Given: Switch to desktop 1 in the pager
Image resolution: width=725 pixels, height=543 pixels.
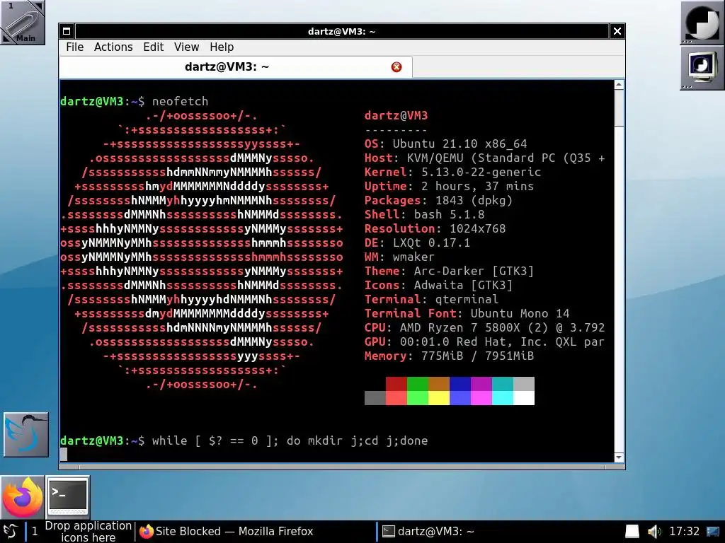Looking at the screenshot, I should 35,531.
